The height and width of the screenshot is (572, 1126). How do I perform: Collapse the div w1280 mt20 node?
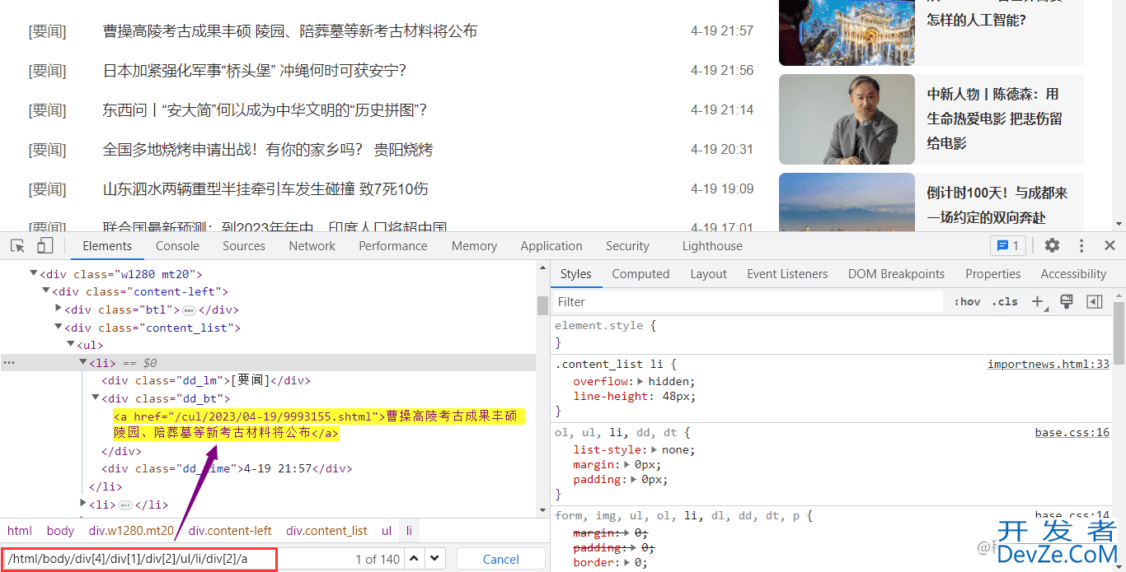tap(34, 273)
